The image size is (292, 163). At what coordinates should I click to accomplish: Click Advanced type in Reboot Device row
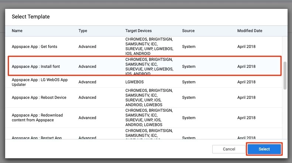coord(87,97)
